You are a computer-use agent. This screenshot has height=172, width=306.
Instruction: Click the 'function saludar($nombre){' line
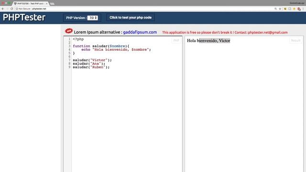coord(101,46)
